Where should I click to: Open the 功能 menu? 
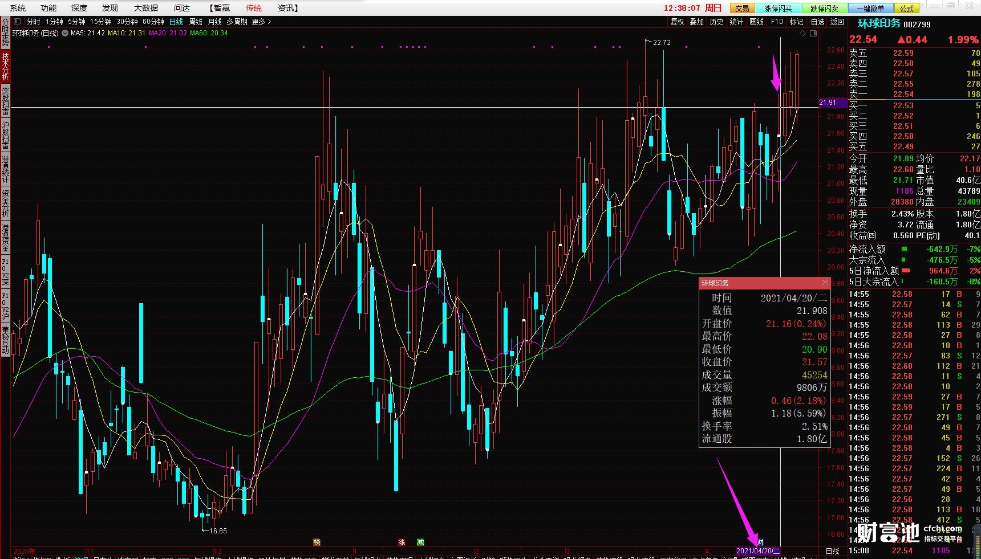pos(48,8)
